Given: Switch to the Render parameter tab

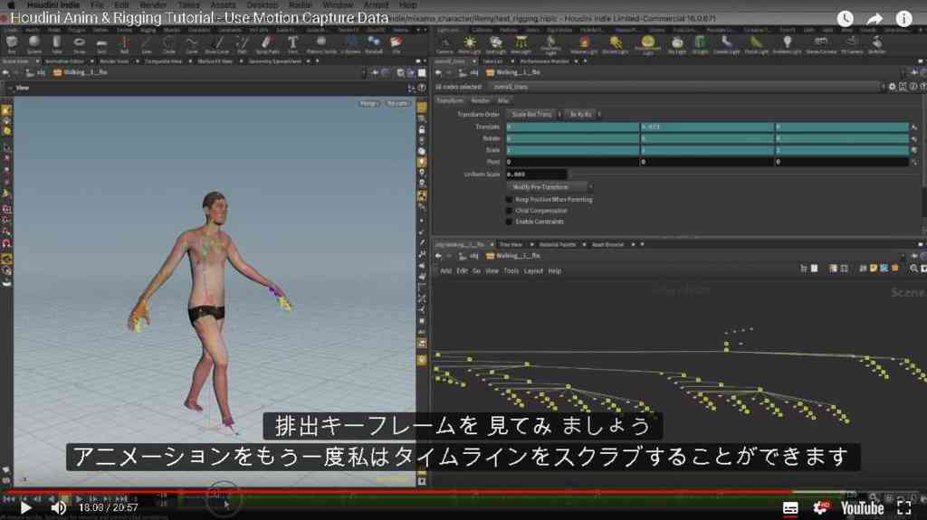Looking at the screenshot, I should [480, 101].
